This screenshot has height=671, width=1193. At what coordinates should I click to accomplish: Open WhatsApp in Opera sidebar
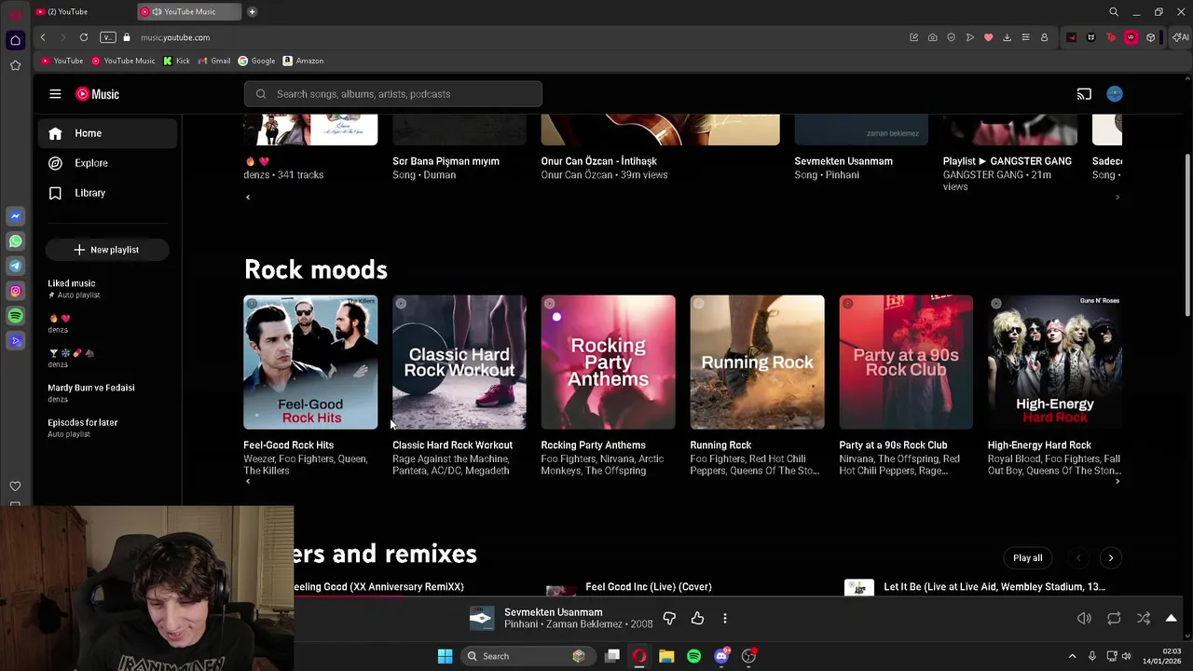click(x=15, y=241)
